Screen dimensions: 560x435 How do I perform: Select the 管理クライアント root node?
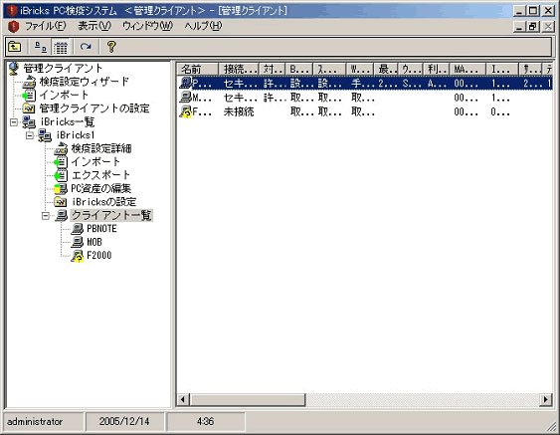pyautogui.click(x=63, y=68)
